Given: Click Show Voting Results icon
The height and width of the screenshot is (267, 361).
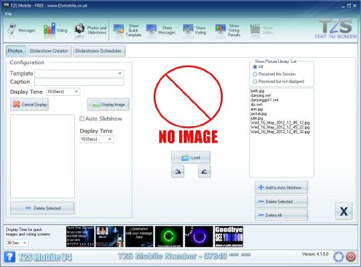Looking at the screenshot, I should (221, 29).
